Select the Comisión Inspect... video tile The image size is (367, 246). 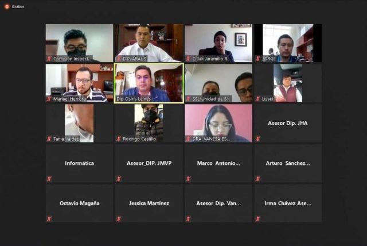tap(79, 43)
